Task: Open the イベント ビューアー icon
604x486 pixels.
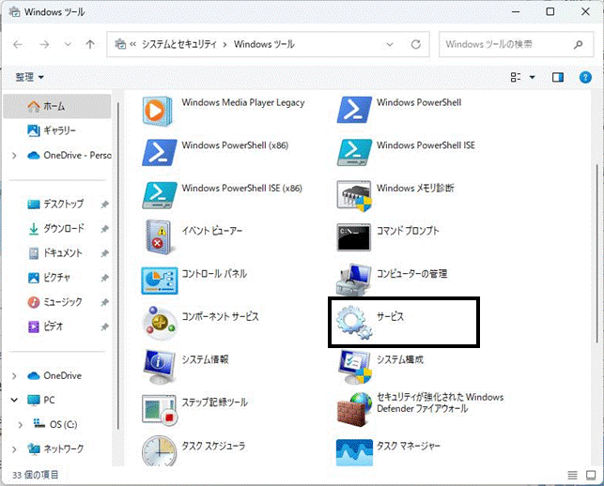Action: 159,237
